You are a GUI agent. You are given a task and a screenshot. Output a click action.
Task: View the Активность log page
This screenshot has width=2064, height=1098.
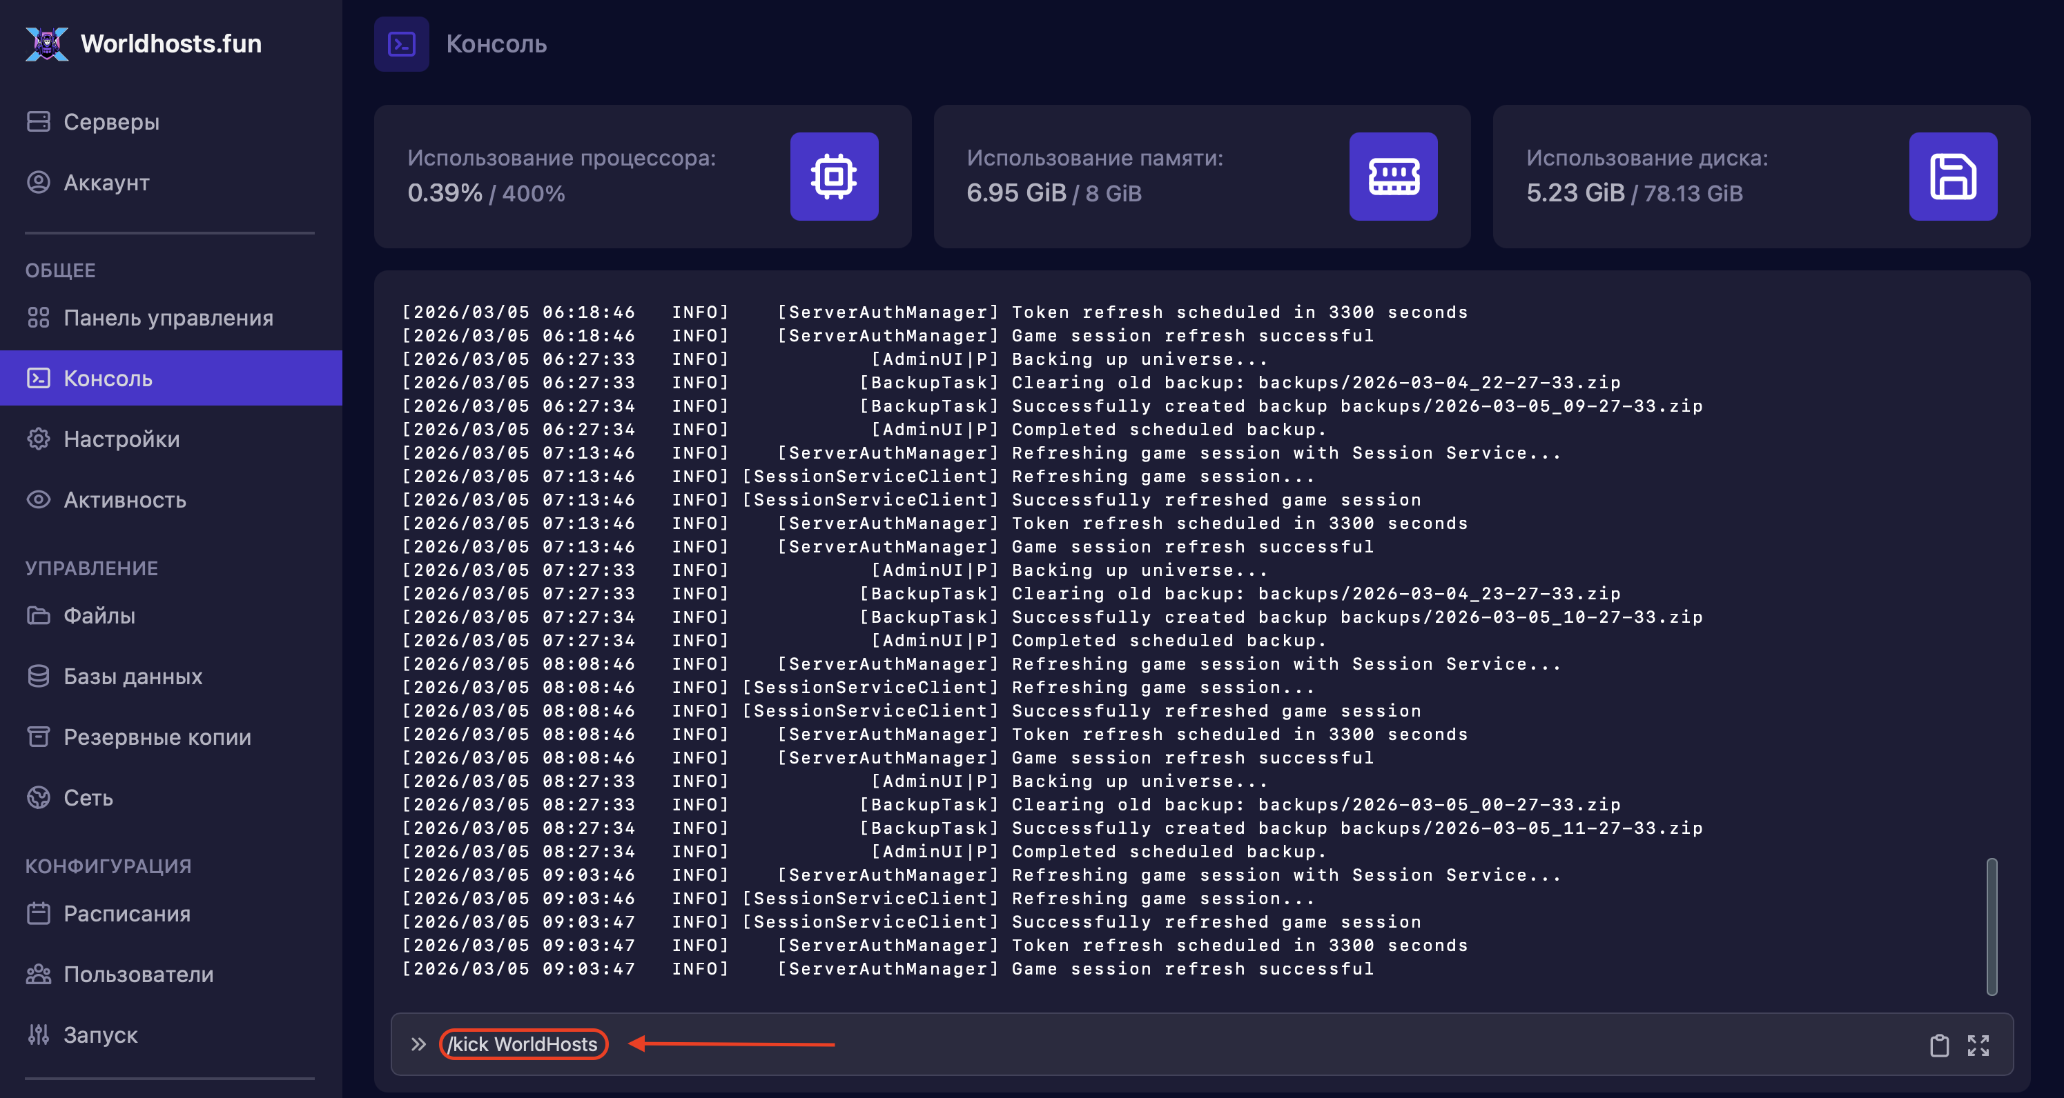tap(124, 499)
